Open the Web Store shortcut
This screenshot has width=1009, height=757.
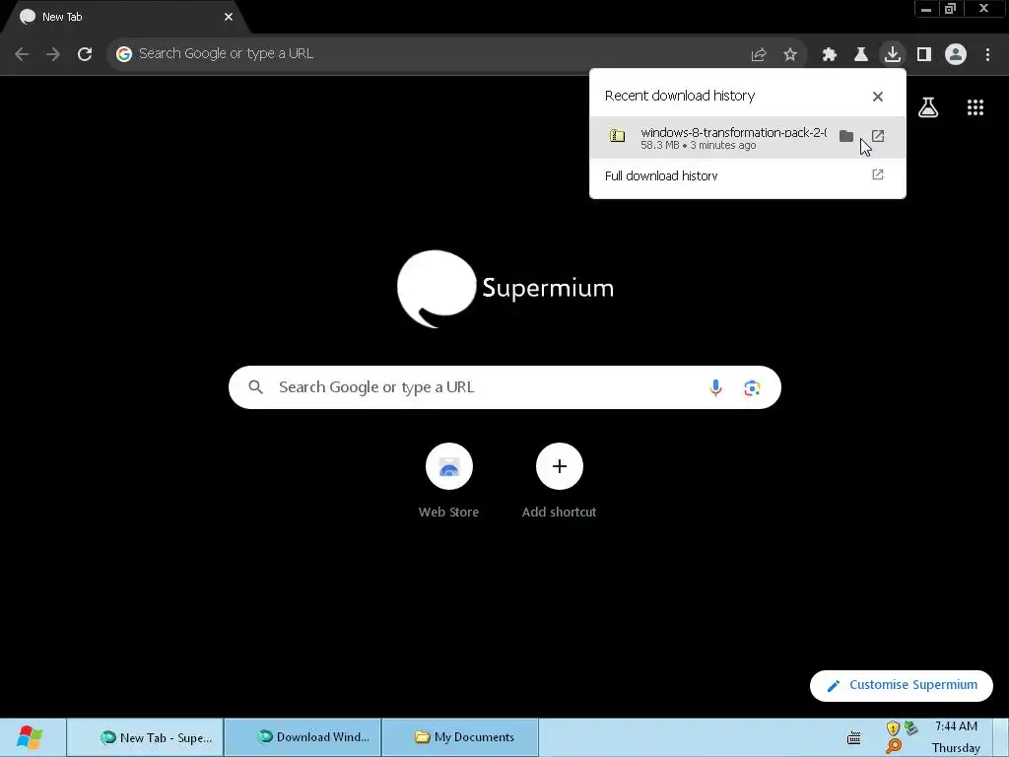[x=448, y=481]
